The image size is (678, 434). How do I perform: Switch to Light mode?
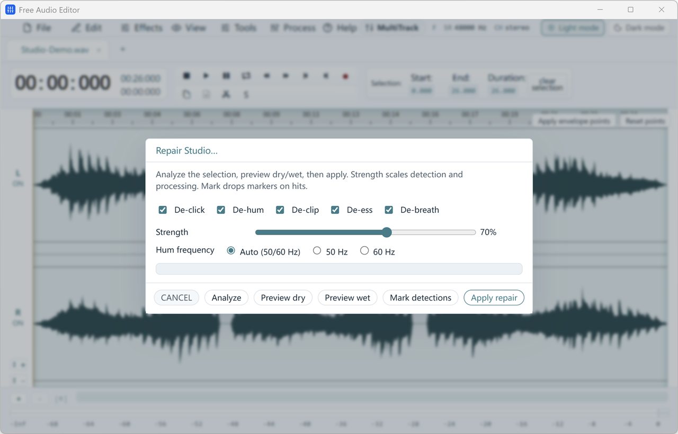(x=573, y=28)
